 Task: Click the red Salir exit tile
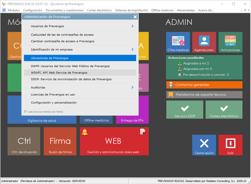[230, 145]
